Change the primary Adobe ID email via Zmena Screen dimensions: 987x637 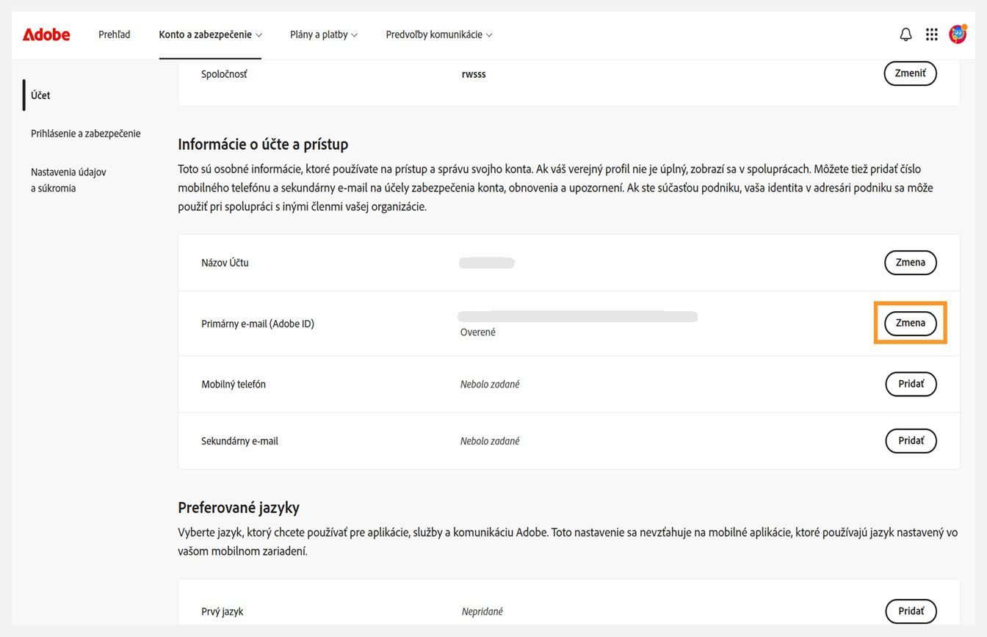coord(910,323)
